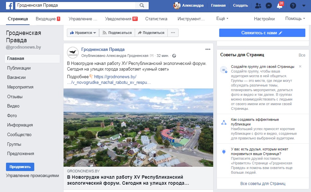Open Управление промоакциями link
The height and width of the screenshot is (192, 311).
[32, 176]
